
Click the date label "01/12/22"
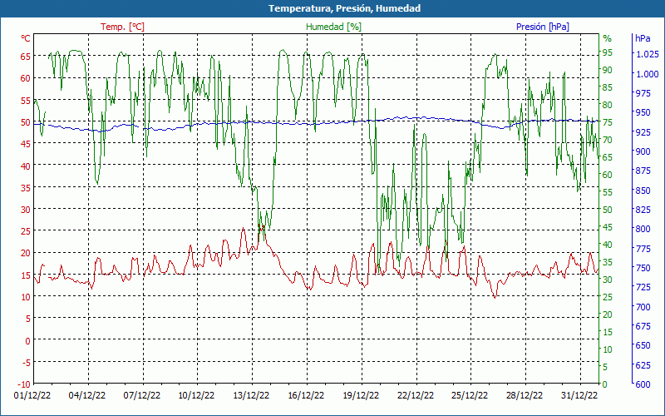(32, 396)
